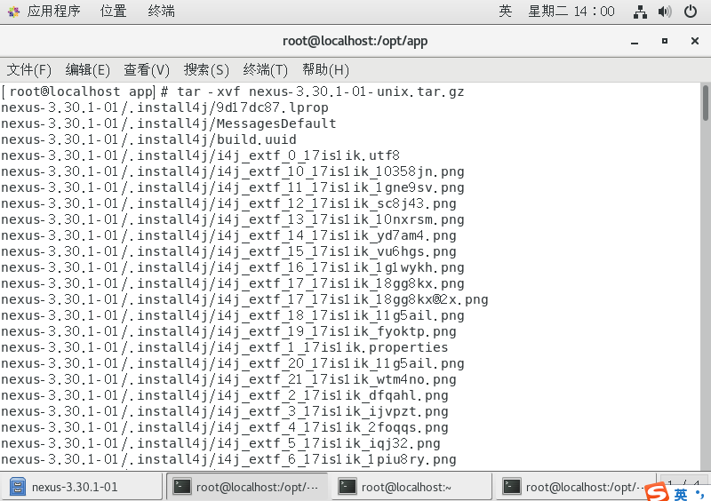This screenshot has height=501, width=711.
Task: Click the terminal vertical scrollbar handle
Action: click(x=706, y=103)
